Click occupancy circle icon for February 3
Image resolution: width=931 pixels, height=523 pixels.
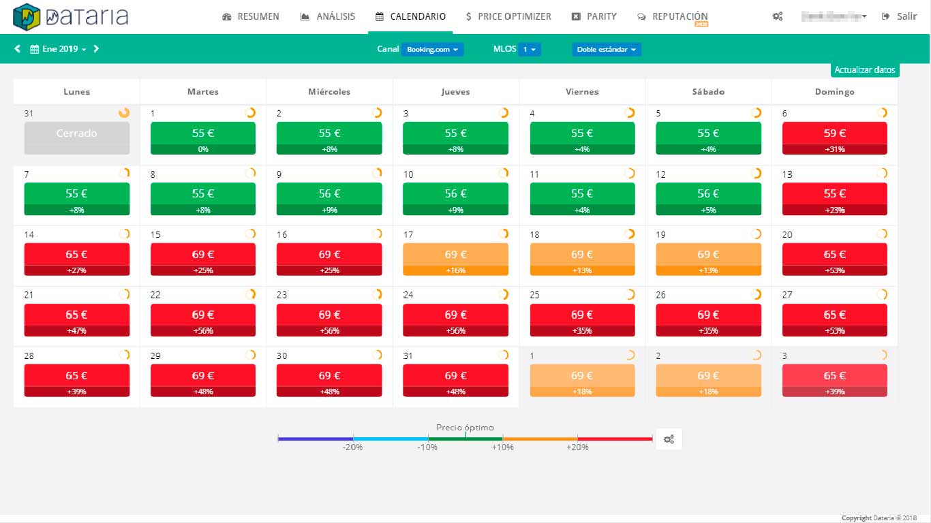point(882,355)
